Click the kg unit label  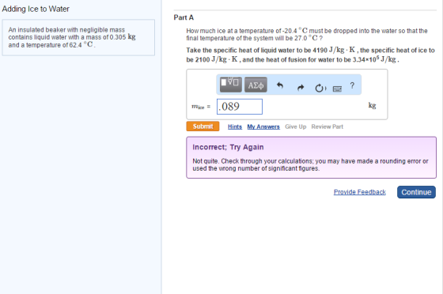tap(372, 106)
